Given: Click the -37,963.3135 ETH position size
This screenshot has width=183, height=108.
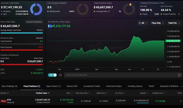Looking at the screenshot, I should pyautogui.click(x=43, y=102).
